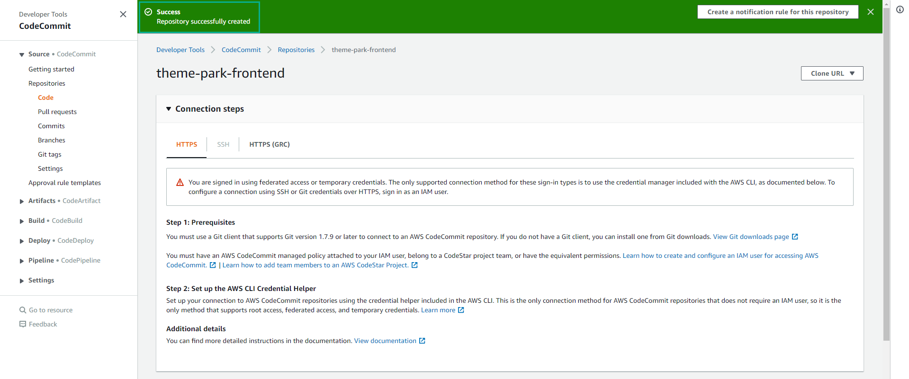
Task: Select Code in the sidebar
Action: click(x=45, y=97)
